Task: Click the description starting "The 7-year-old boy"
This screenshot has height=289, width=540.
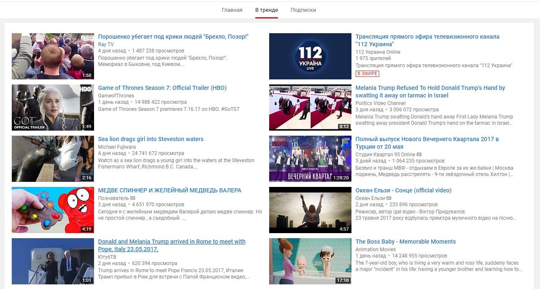Action: [x=439, y=266]
